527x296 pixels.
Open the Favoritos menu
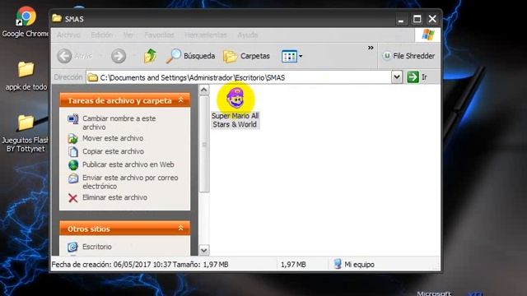tap(159, 35)
